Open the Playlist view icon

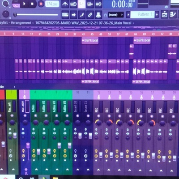[x=165, y=14]
